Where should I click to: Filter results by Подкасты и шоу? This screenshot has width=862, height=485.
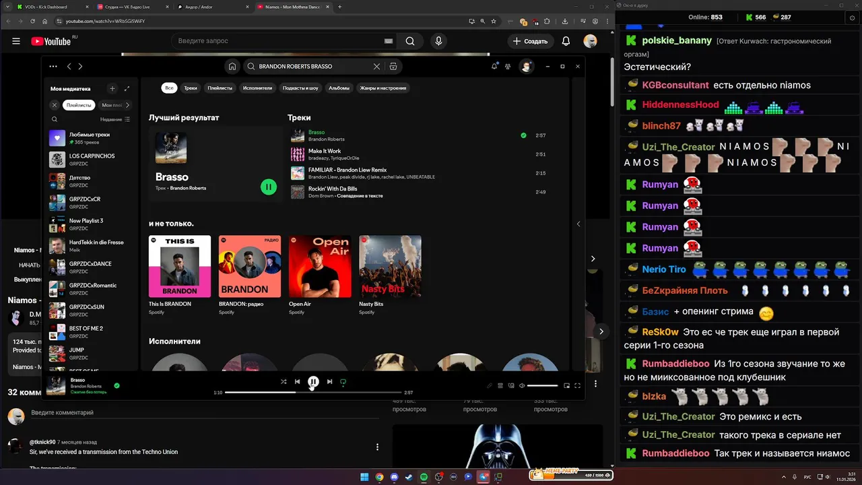coord(300,88)
